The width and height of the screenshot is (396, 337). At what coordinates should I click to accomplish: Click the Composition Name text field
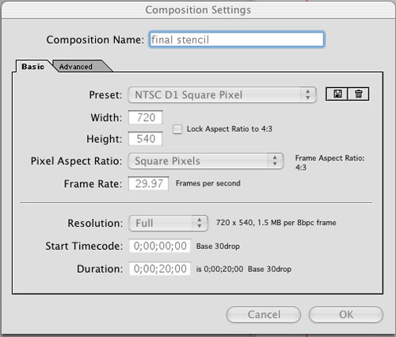(237, 40)
